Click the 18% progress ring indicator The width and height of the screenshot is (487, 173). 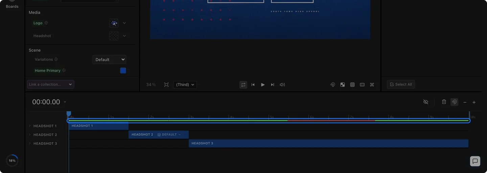(x=12, y=161)
